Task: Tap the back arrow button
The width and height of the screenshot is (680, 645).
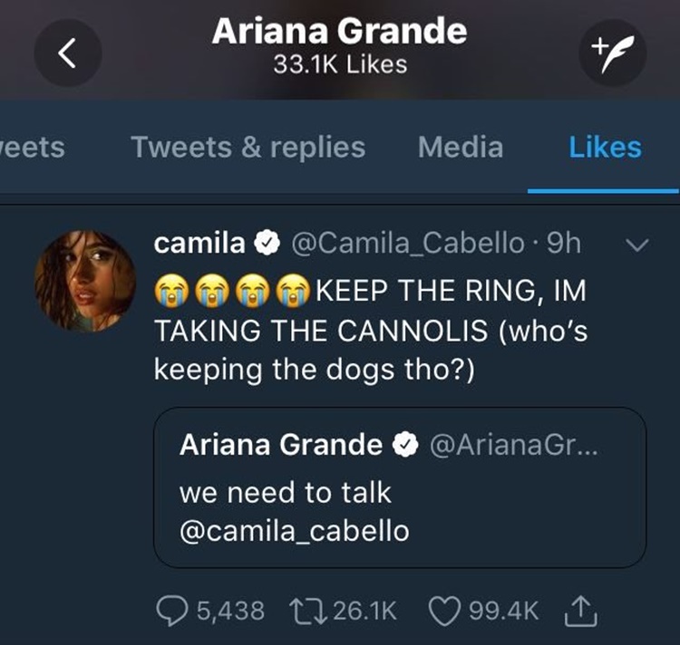Action: point(68,53)
